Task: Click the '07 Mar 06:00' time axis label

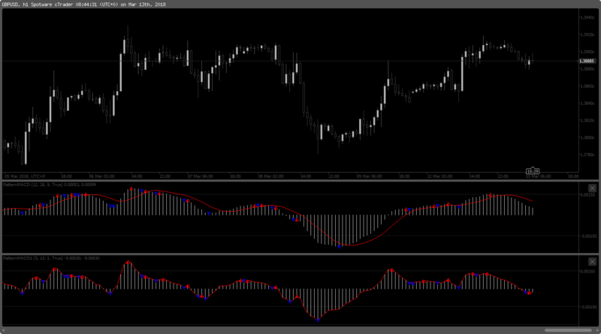Action: click(201, 176)
